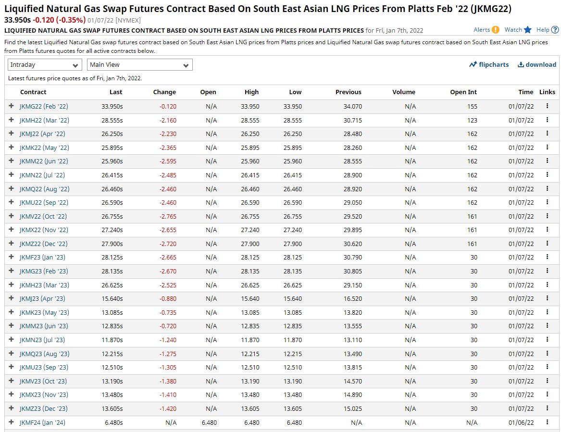Open Links menu for JKMU23 (Sep '23) row
The height and width of the screenshot is (432, 561).
point(547,367)
